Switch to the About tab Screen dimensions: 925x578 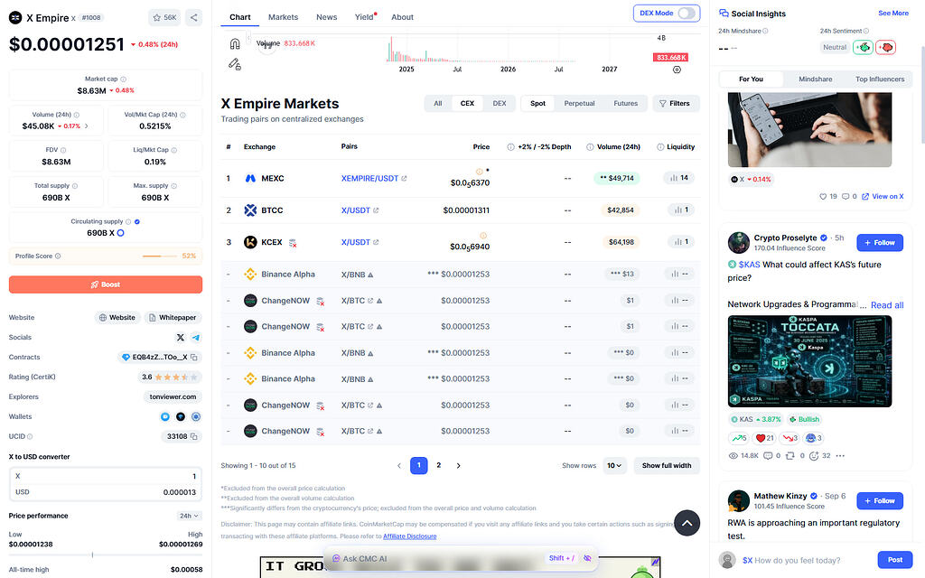pyautogui.click(x=402, y=17)
